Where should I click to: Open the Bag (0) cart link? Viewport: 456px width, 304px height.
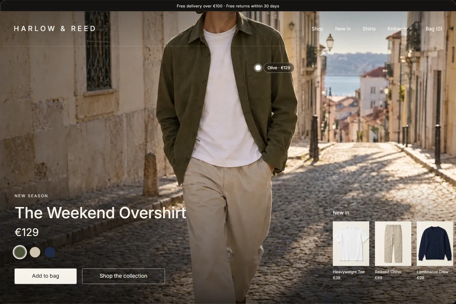(x=434, y=29)
